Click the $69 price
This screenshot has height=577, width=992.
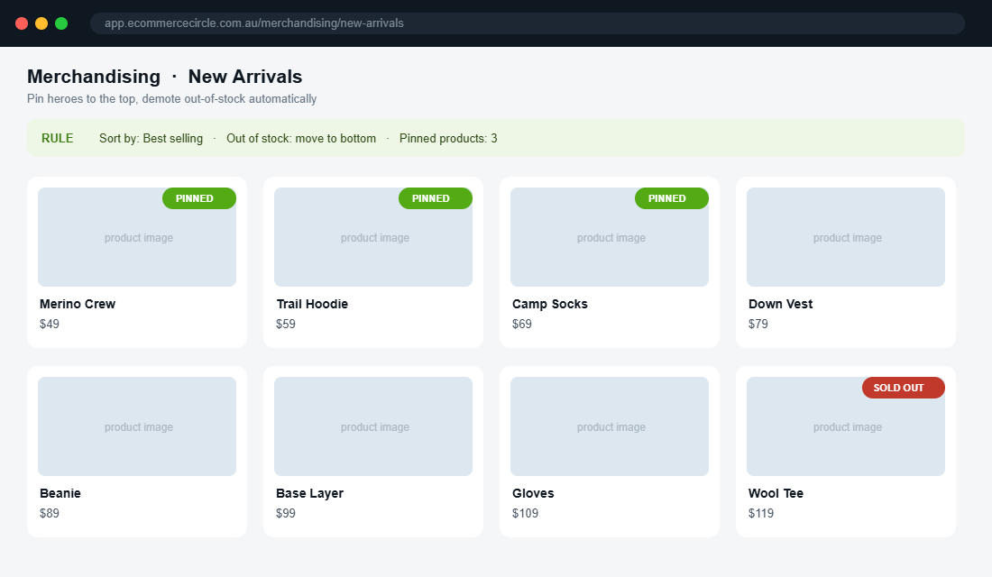click(x=522, y=324)
